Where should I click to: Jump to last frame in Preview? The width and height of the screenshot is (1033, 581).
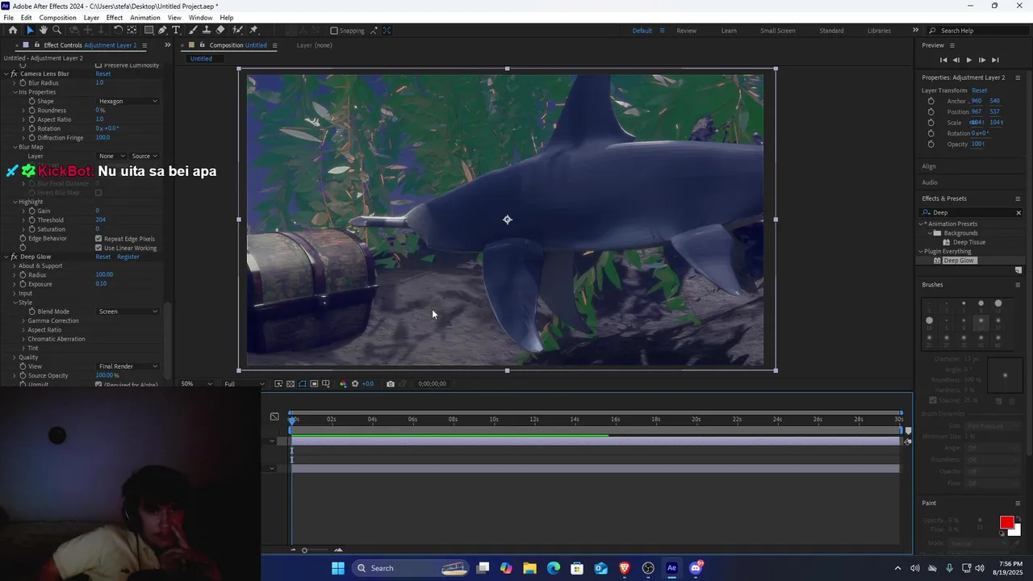coord(995,60)
